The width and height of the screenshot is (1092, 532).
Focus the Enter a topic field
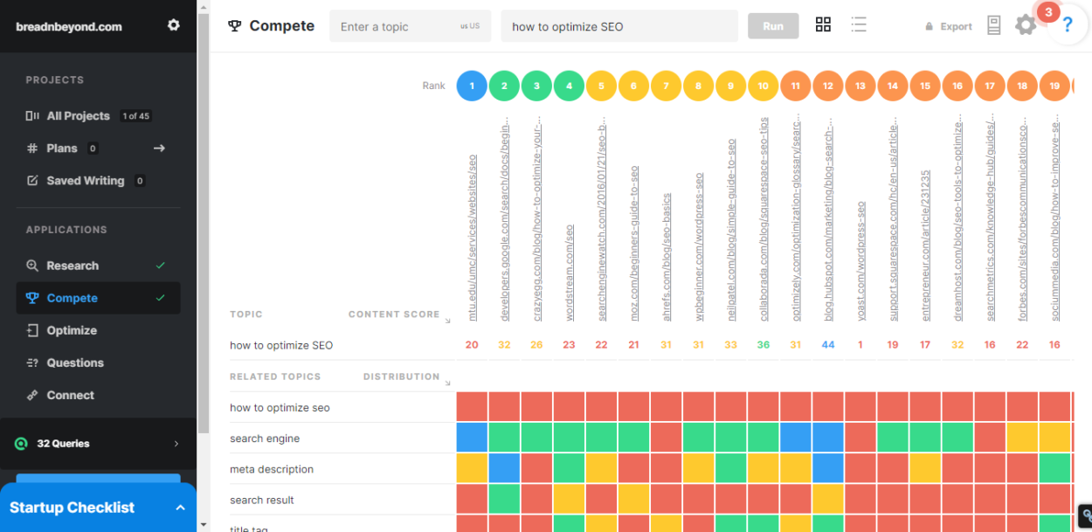click(x=397, y=26)
